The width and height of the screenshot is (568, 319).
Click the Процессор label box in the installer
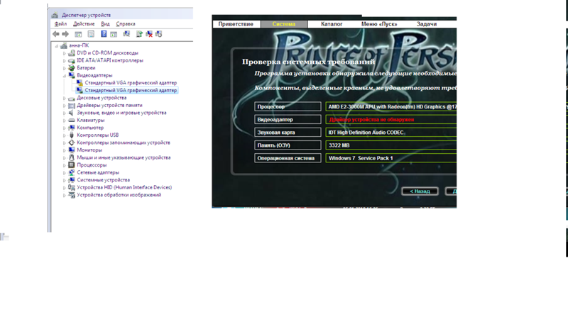288,107
